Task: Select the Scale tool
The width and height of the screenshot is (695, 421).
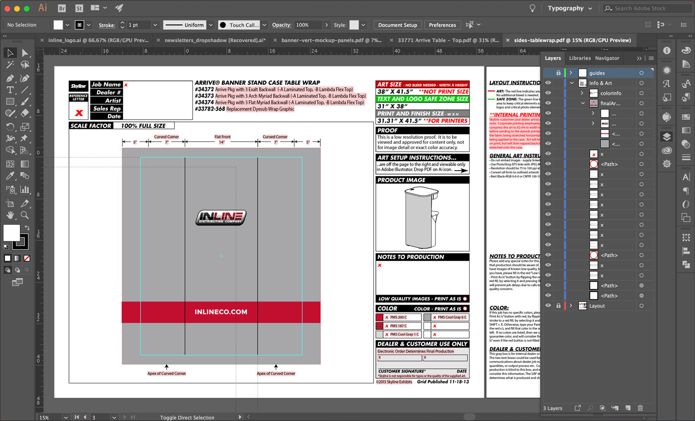Action: coord(25,127)
